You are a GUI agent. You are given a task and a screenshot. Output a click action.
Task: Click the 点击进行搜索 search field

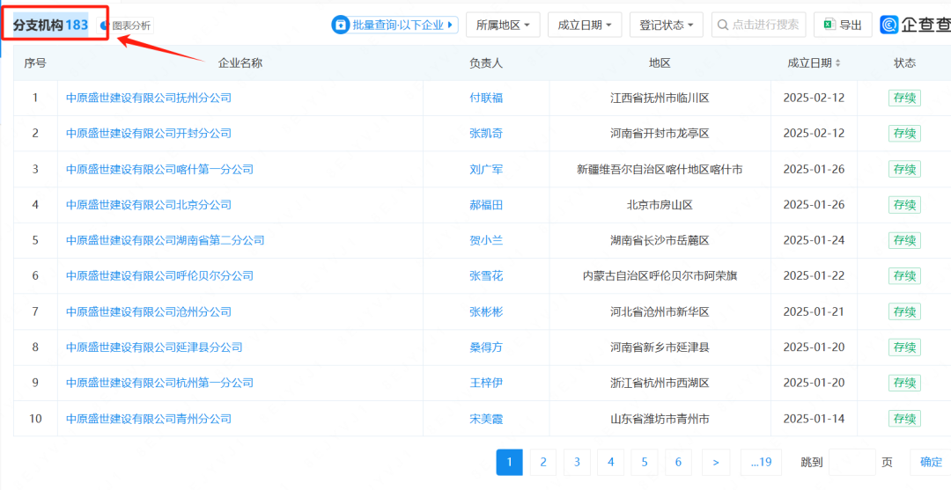759,25
